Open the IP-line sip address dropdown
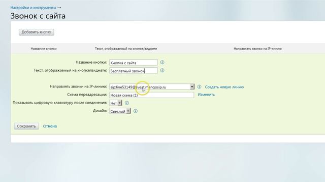The height and width of the screenshot is (182, 325). [152, 87]
